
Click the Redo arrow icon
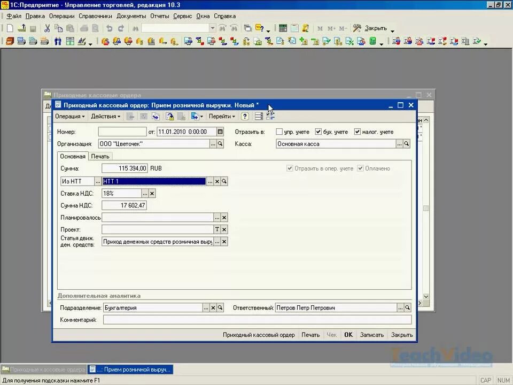[x=121, y=28]
